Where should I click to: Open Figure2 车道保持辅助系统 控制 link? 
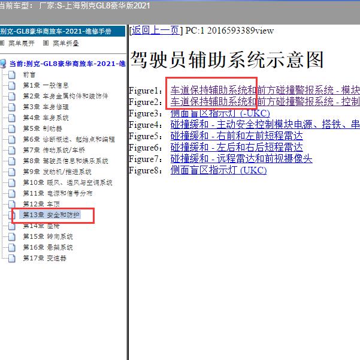pos(265,101)
